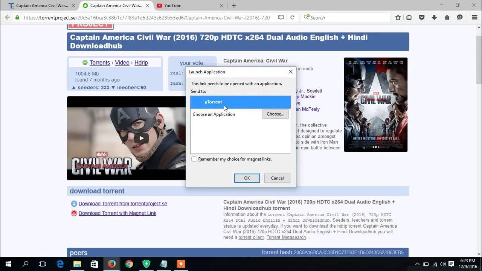Image resolution: width=482 pixels, height=271 pixels.
Task: Open File Explorer from taskbar
Action: (x=77, y=264)
